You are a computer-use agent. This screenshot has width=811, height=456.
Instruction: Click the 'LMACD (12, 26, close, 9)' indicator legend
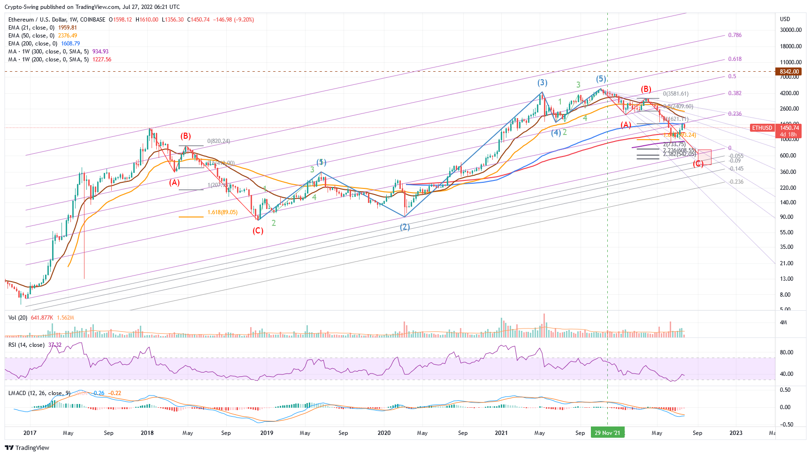coord(39,393)
